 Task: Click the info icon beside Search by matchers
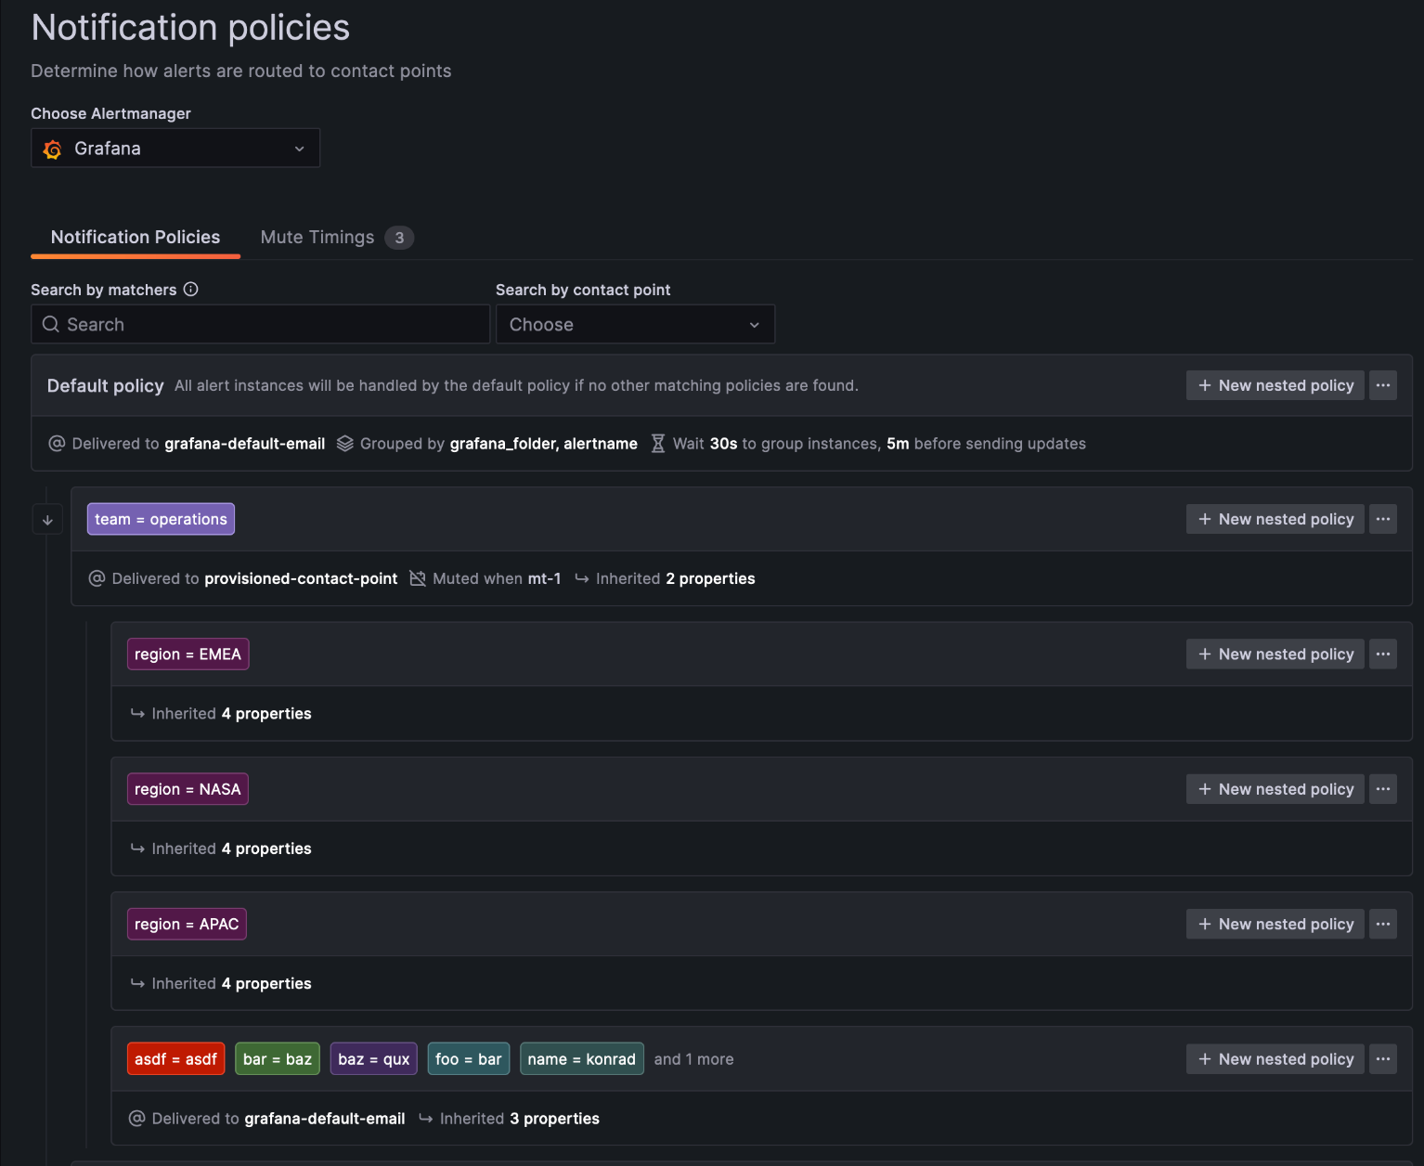[x=191, y=289]
